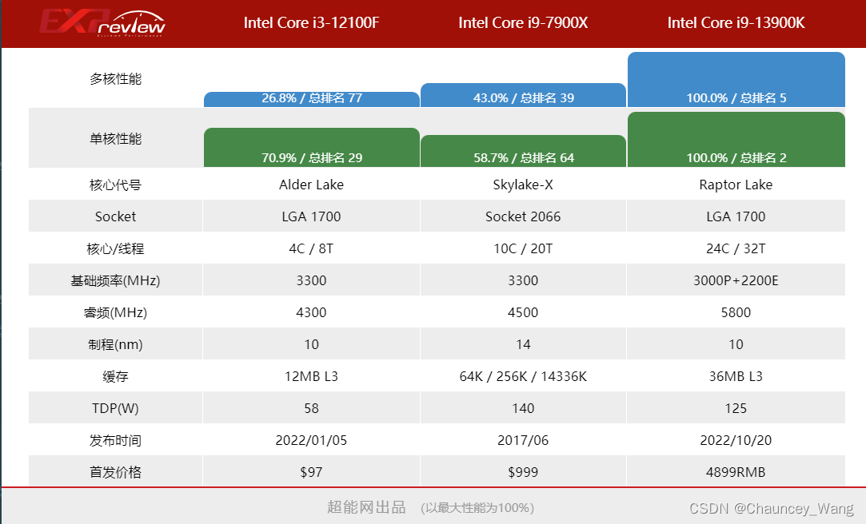Viewport: 866px width, 524px height.
Task: Click the TDP value 140
Action: [x=523, y=409]
